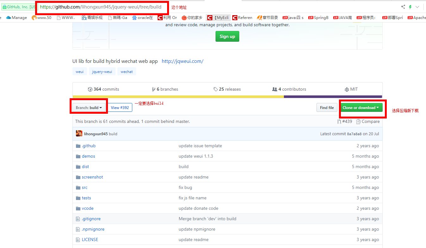Open the http://jqweui.com/ link
426x248 pixels.
click(183, 61)
